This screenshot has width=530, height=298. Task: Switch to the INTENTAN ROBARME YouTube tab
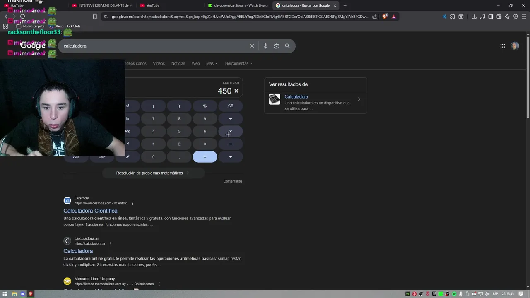pyautogui.click(x=102, y=5)
